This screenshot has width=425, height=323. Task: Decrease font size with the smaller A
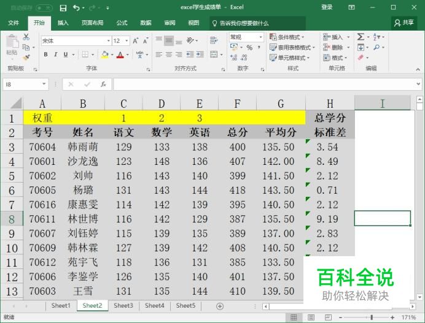pyautogui.click(x=146, y=41)
